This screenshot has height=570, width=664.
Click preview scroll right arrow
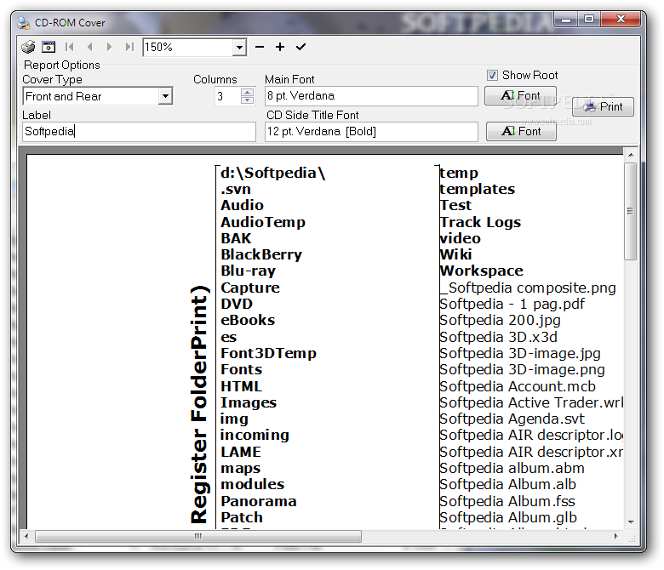[x=616, y=536]
